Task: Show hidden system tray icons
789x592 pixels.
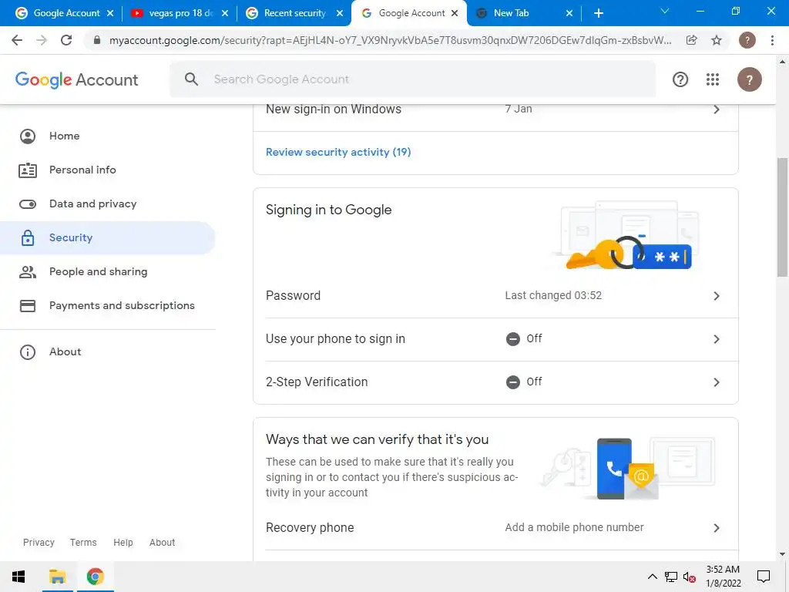Action: click(652, 577)
